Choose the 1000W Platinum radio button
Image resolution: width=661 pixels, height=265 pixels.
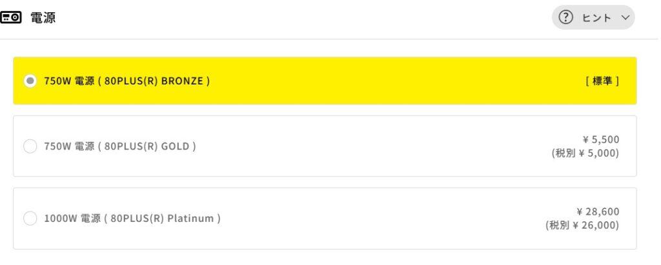(x=30, y=219)
